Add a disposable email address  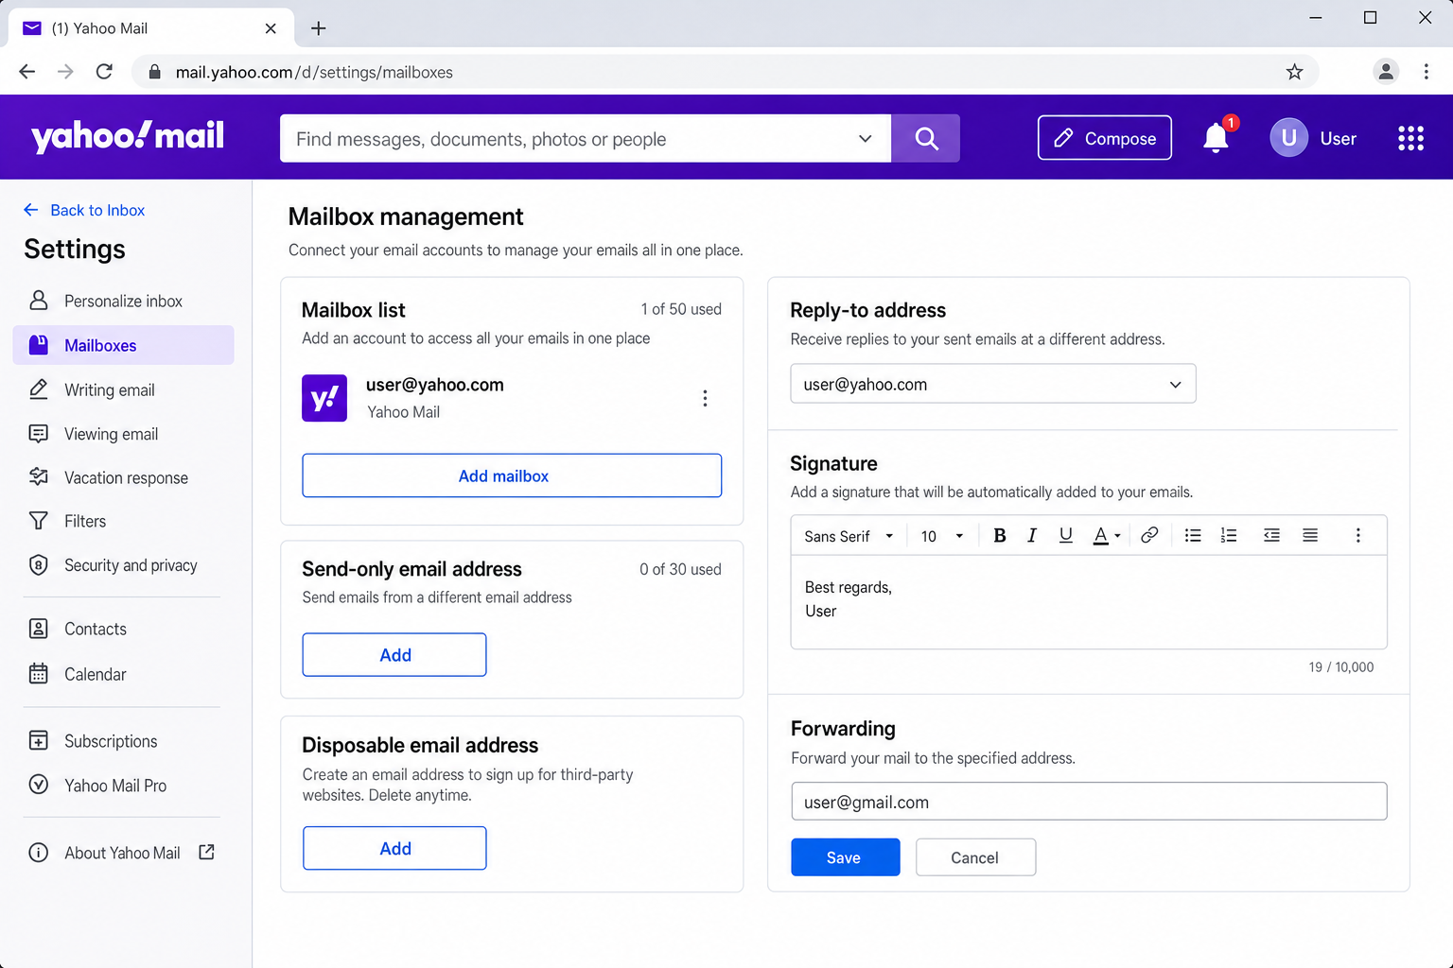(x=394, y=848)
